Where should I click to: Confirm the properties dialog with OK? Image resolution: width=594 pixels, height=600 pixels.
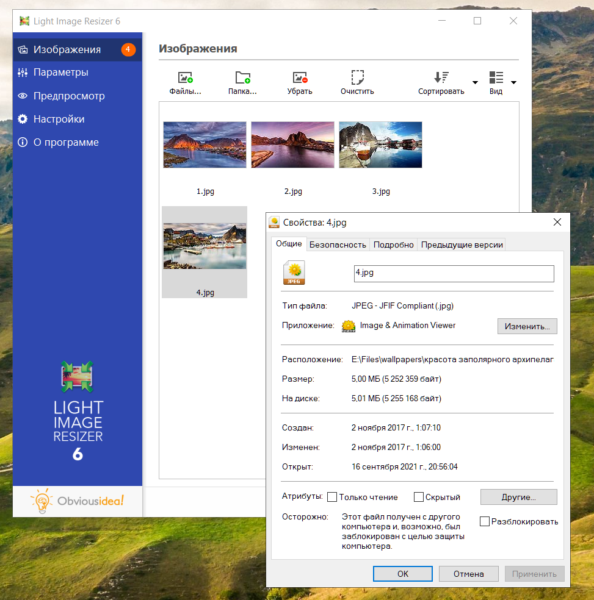click(x=403, y=574)
